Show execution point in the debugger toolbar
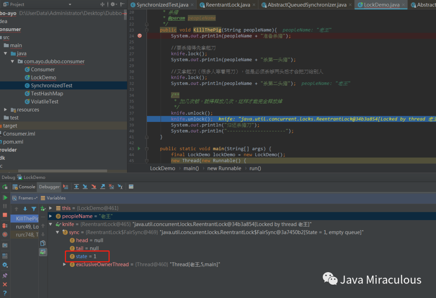Screen dimensions: 436x298 66,187
